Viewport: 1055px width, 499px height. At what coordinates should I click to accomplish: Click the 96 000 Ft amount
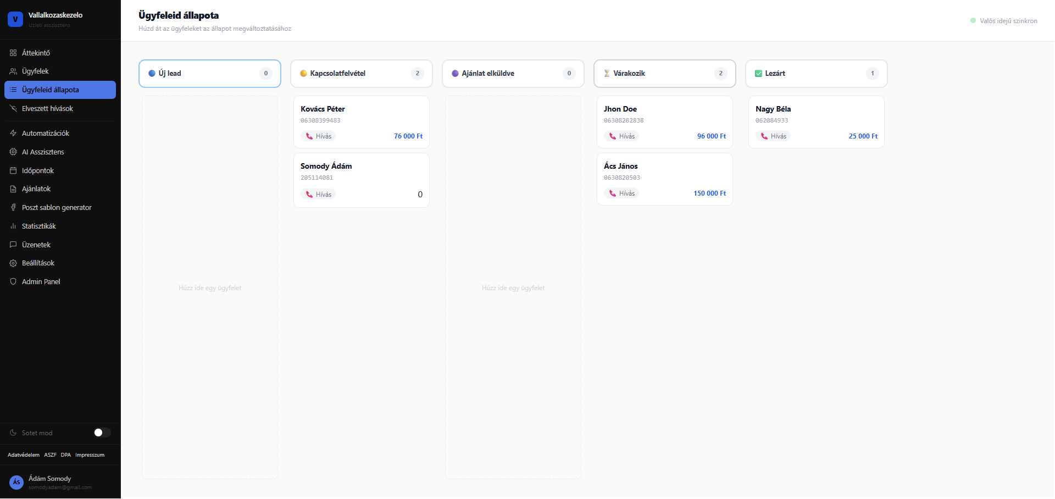tap(712, 136)
